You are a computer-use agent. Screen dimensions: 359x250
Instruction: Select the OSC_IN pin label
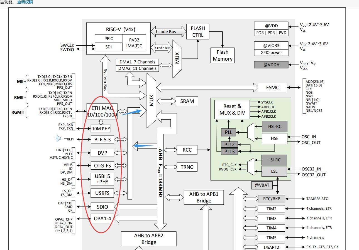coord(309,137)
